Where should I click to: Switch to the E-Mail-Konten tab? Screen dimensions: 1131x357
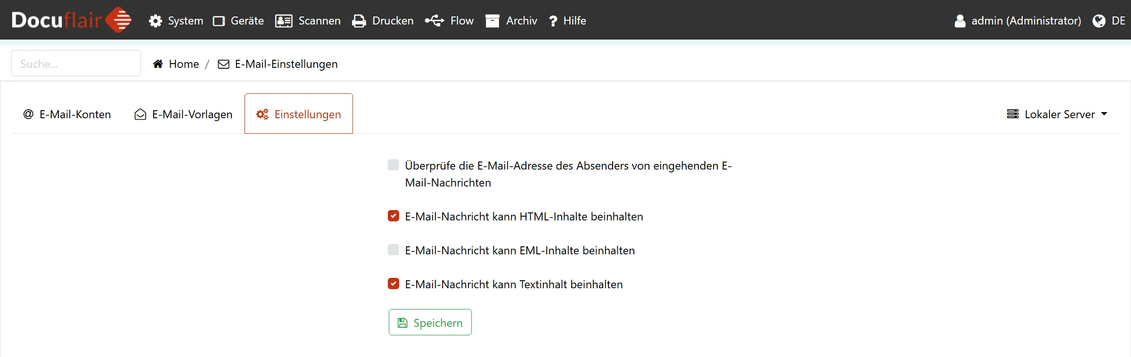pyautogui.click(x=67, y=114)
